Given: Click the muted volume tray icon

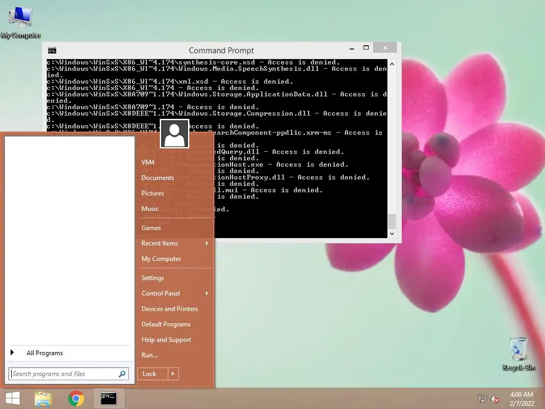Looking at the screenshot, I should pos(495,399).
